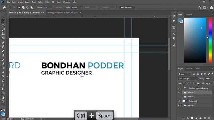Hide the Bondhan podd text layer
214x120 pixels.
[x=179, y=88]
